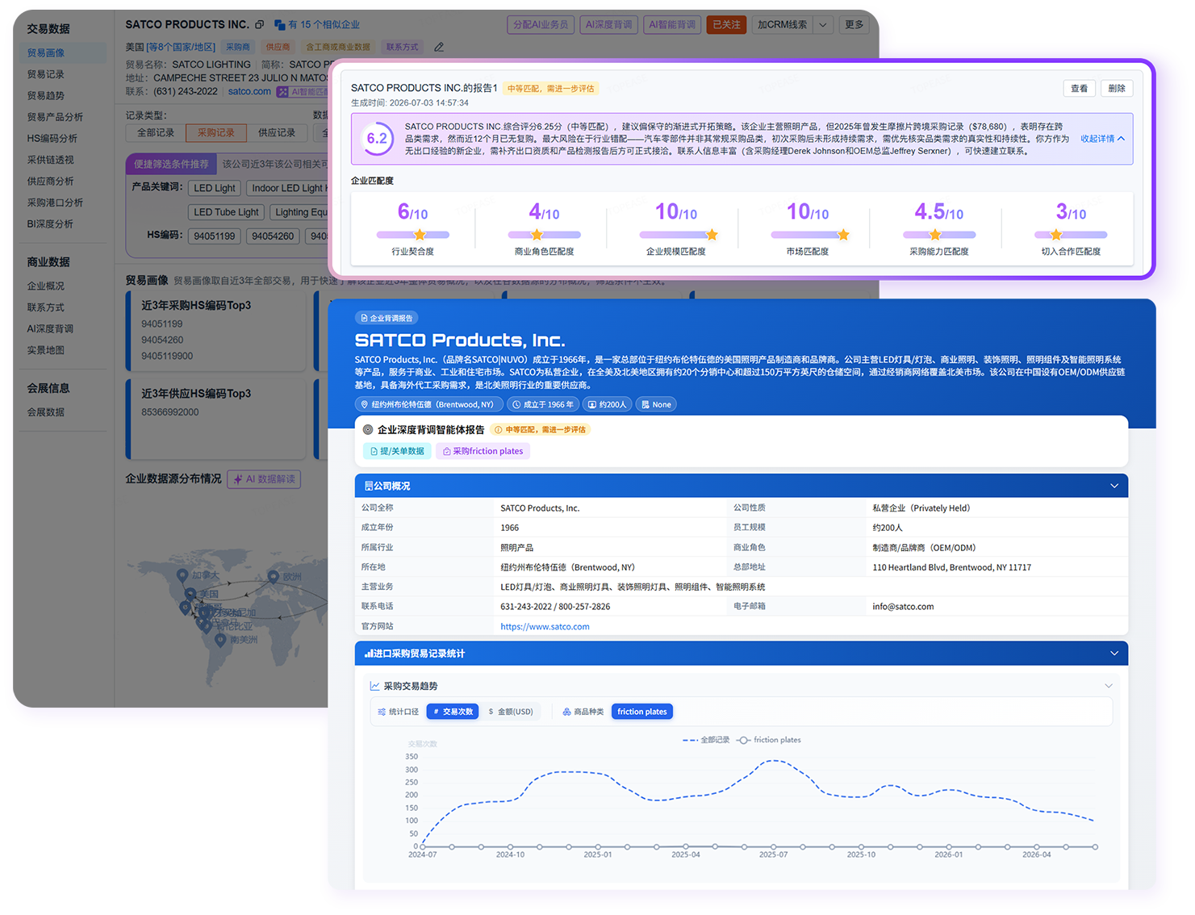Open HS编码分析 in the sidebar
This screenshot has width=1195, height=915.
[x=52, y=139]
